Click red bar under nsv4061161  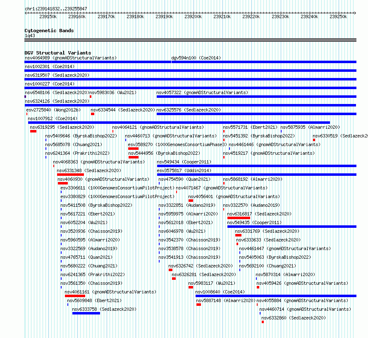pos(75,296)
